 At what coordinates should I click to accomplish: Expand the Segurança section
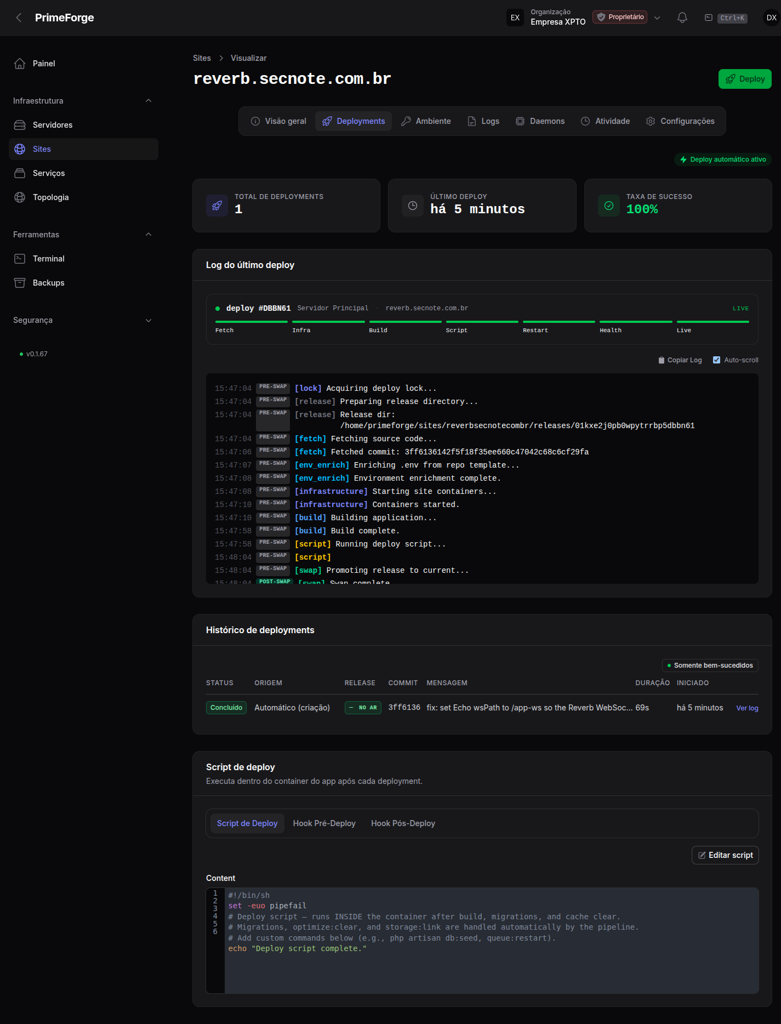(x=149, y=320)
